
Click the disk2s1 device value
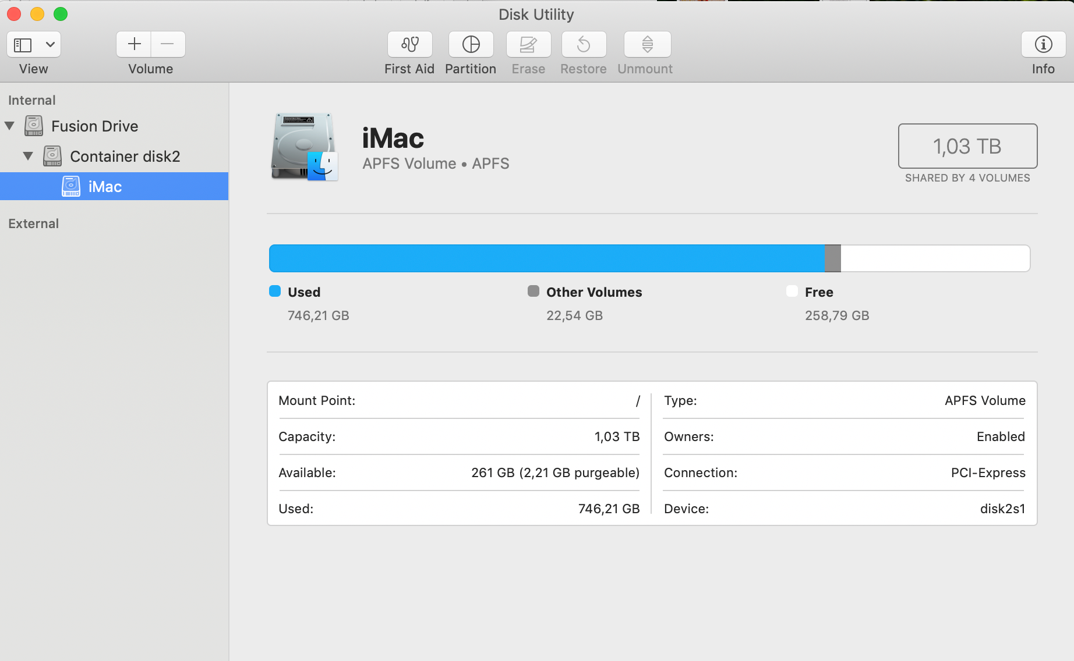[1003, 509]
